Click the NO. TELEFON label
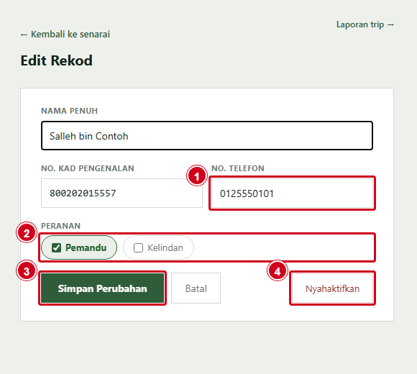 point(238,168)
